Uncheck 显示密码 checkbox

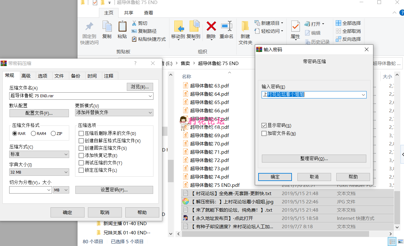point(264,125)
